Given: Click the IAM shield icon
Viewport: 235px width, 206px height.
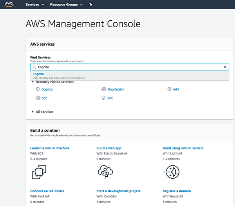Looking at the screenshot, I should [169, 89].
